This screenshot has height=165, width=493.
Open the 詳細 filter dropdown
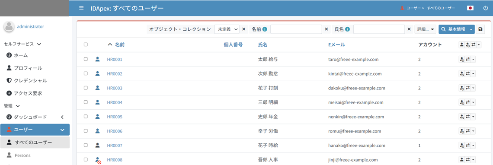point(426,29)
